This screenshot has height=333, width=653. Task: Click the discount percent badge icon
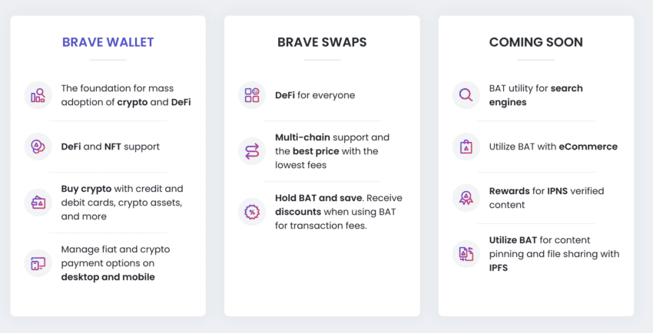click(x=252, y=212)
